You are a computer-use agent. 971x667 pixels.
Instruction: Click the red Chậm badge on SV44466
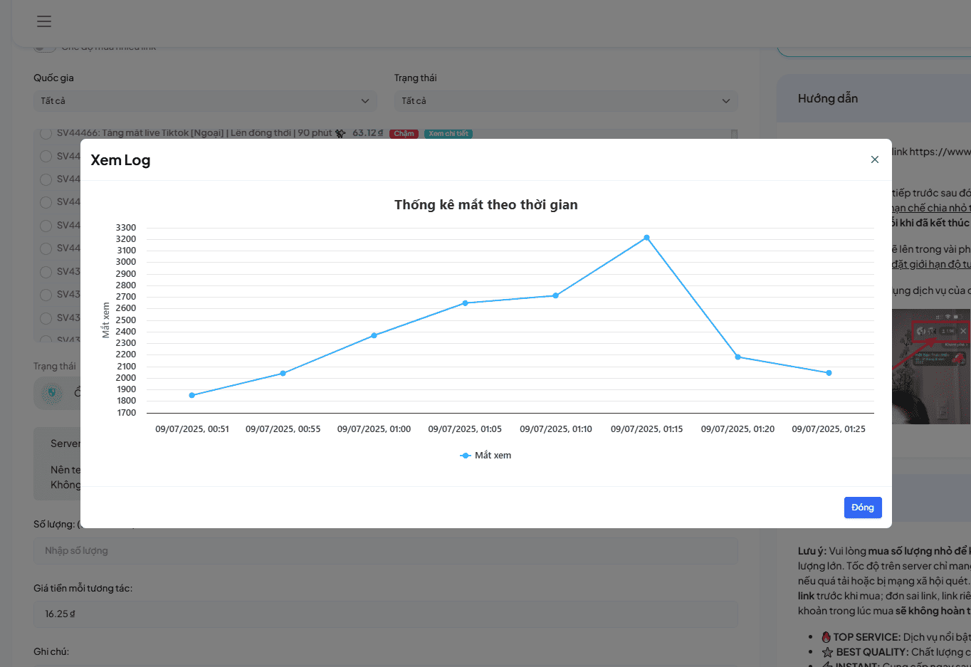pyautogui.click(x=404, y=134)
